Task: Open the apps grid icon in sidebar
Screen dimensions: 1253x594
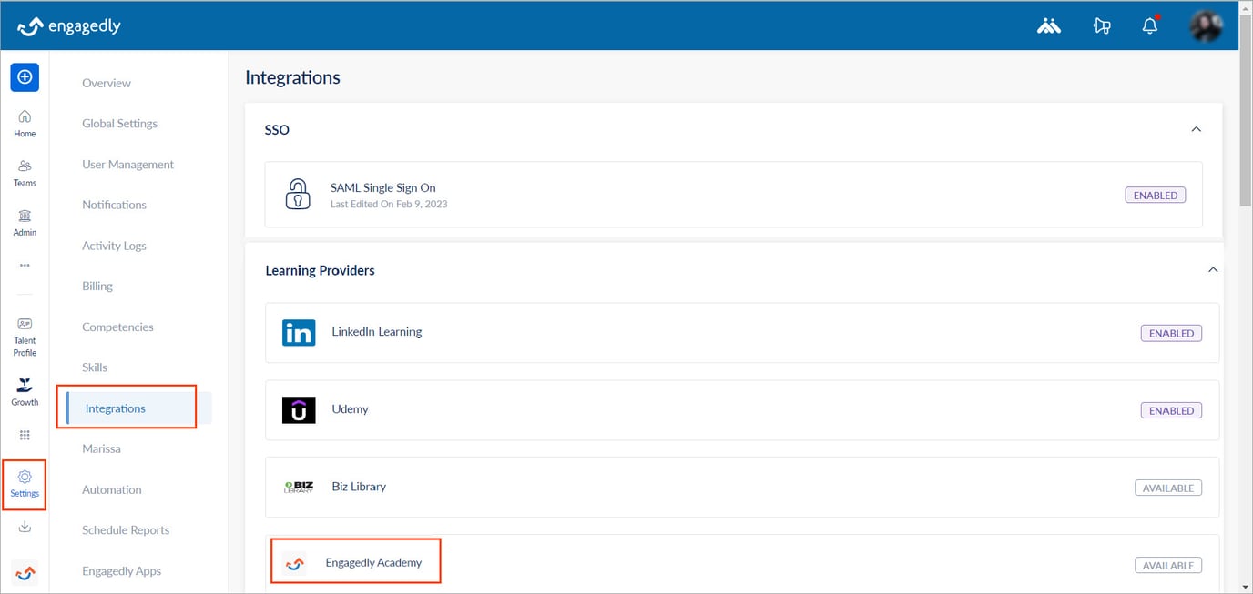Action: click(x=25, y=435)
